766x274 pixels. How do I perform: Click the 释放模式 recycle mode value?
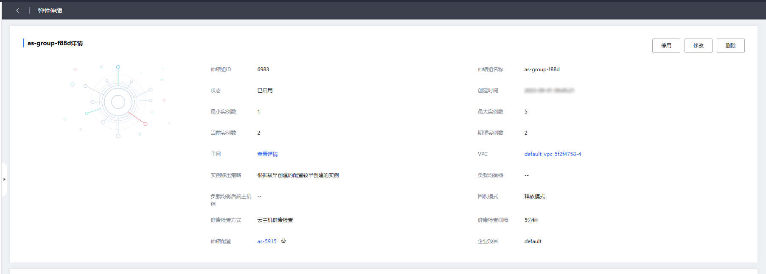[x=534, y=197]
